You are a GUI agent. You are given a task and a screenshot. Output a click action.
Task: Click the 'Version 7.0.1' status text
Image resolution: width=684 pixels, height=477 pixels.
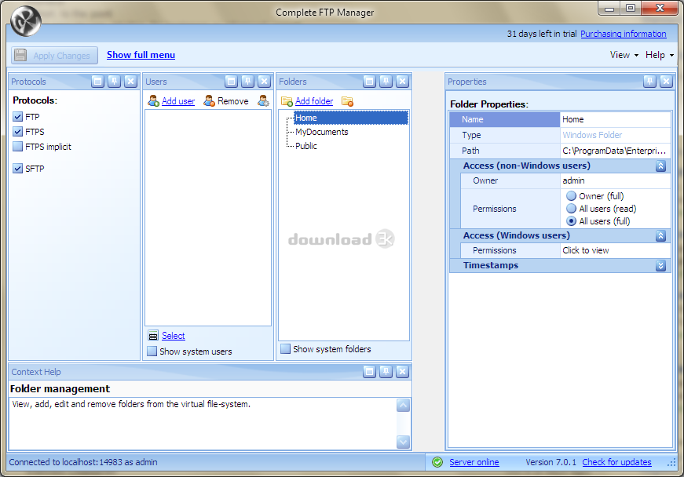coord(550,462)
